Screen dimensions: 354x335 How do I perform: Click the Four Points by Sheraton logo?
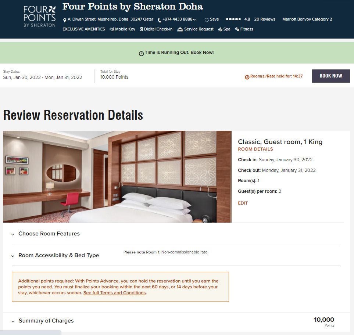[x=39, y=17]
